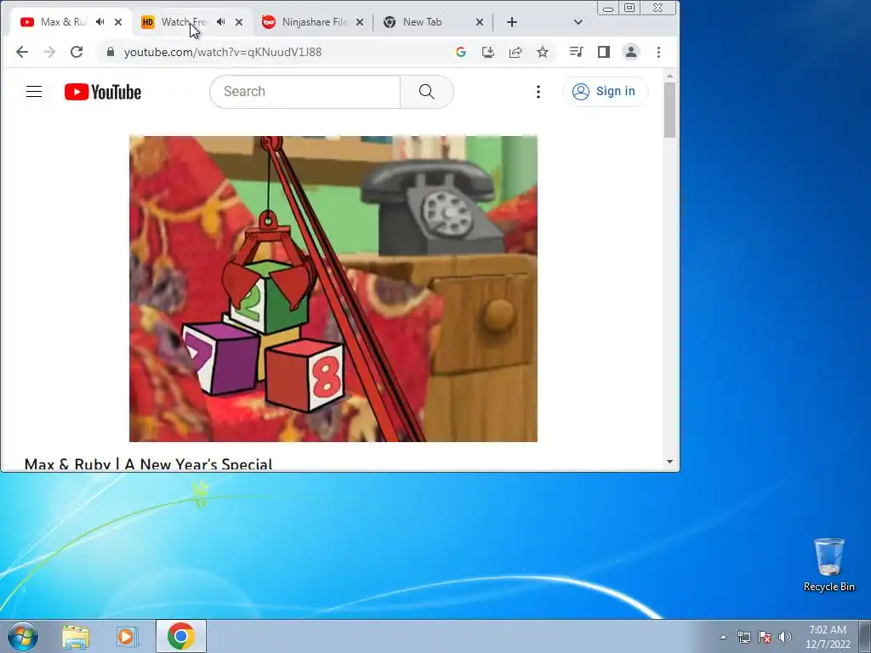The height and width of the screenshot is (653, 871).
Task: Click the volume speaker tray icon
Action: (785, 637)
